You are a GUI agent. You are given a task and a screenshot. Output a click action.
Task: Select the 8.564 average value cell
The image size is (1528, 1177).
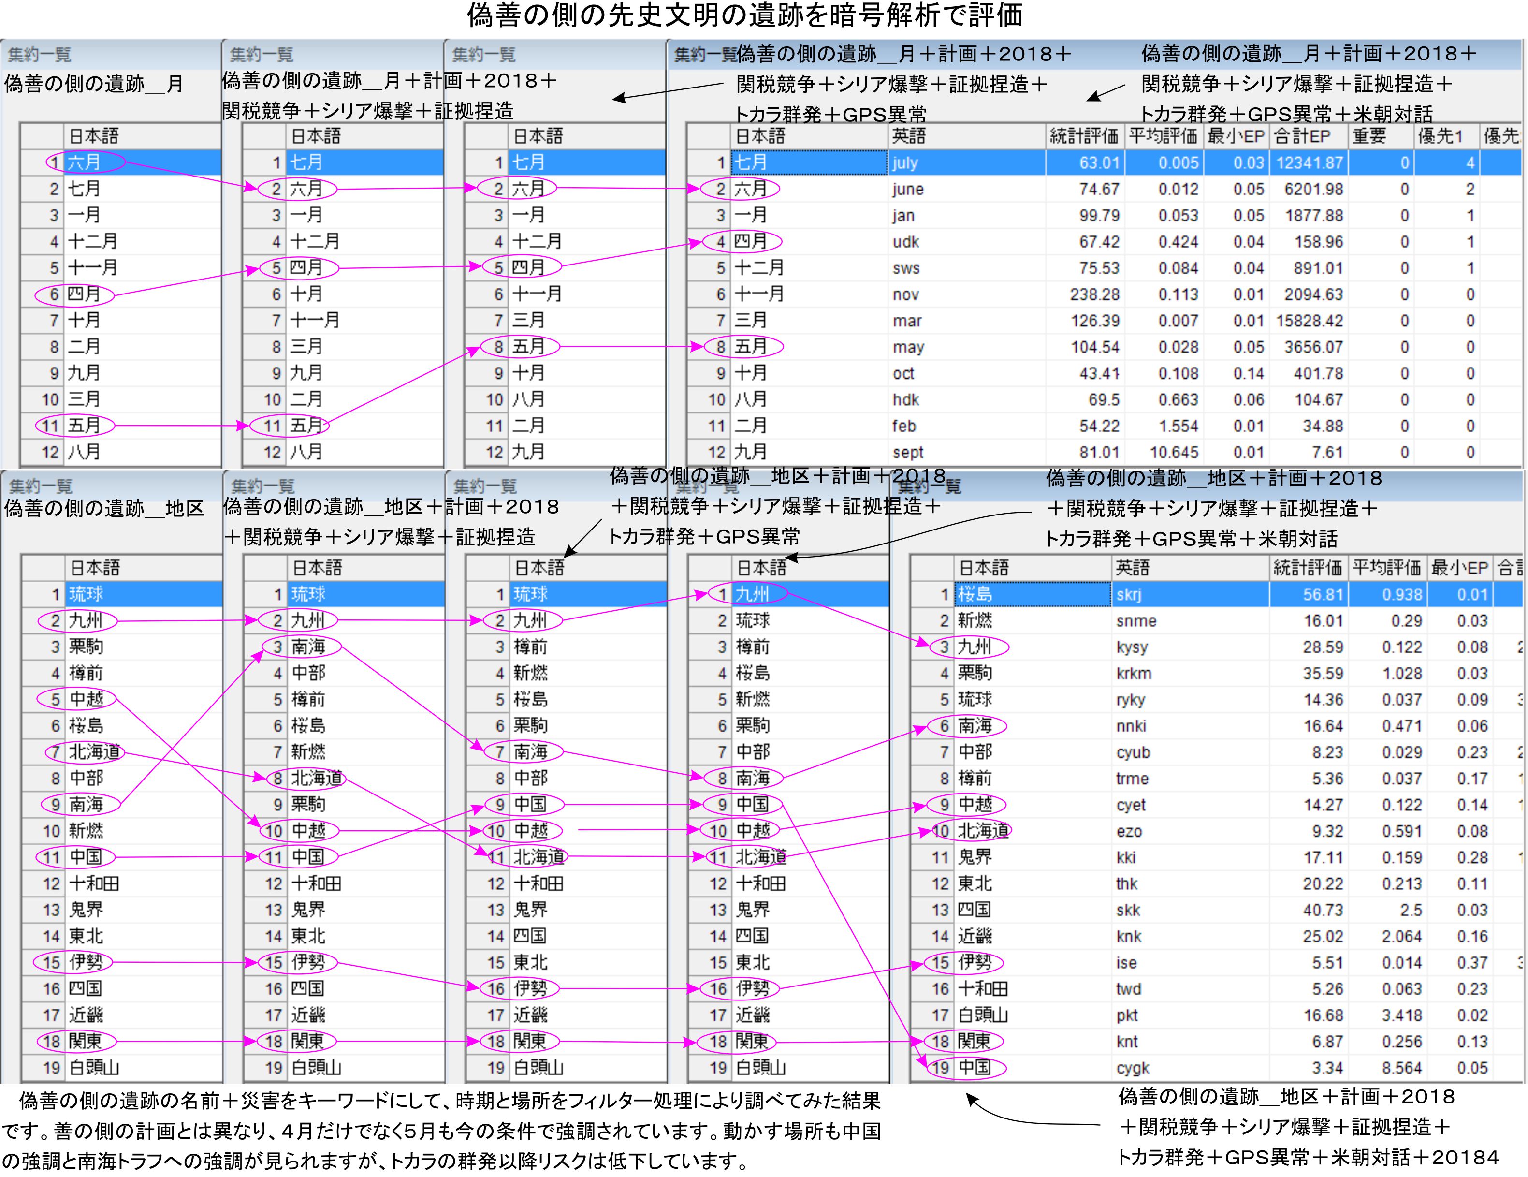pos(1401,1068)
